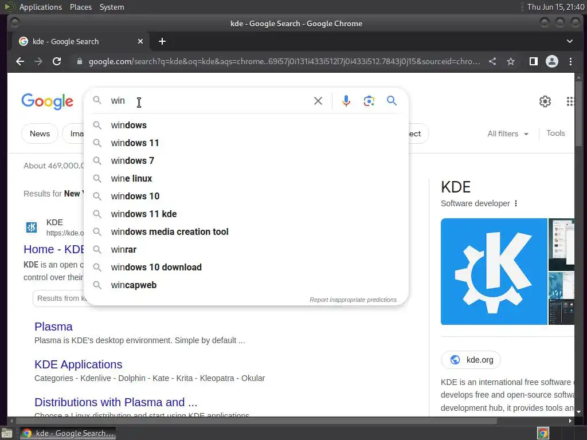Screen dimensions: 587x440
Task: Click in the search input containing "win"
Action: pos(210,101)
